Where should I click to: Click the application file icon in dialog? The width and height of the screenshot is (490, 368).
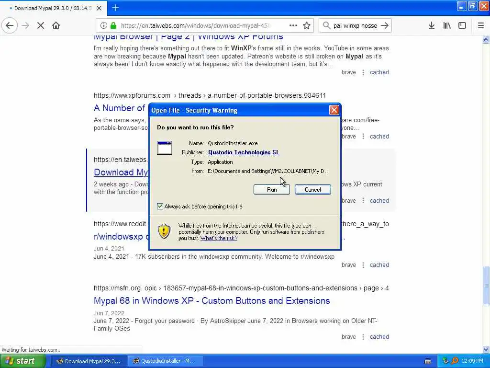tap(165, 148)
